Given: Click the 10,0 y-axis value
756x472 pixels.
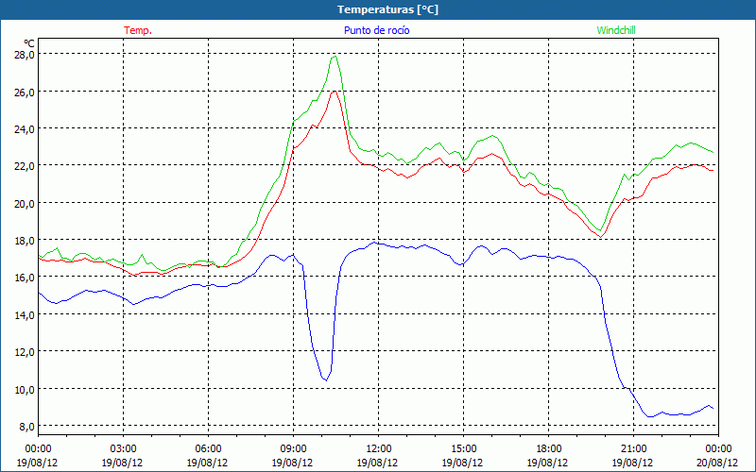Looking at the screenshot, I should pos(24,389).
